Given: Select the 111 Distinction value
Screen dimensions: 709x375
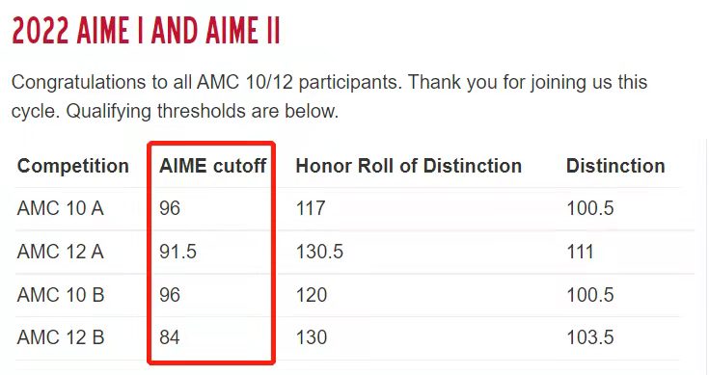Looking at the screenshot, I should click(580, 252).
